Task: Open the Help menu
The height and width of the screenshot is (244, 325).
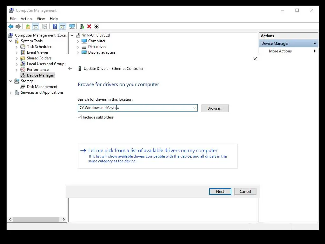Action: coord(54,19)
